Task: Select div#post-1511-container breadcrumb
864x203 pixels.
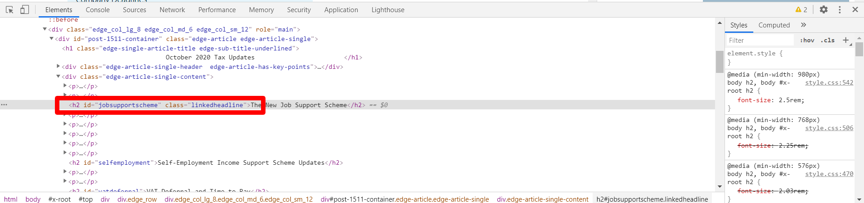Action: [x=405, y=199]
